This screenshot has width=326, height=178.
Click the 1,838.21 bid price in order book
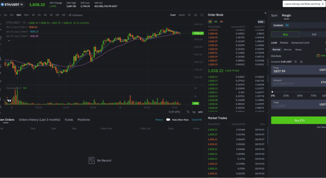213,77
